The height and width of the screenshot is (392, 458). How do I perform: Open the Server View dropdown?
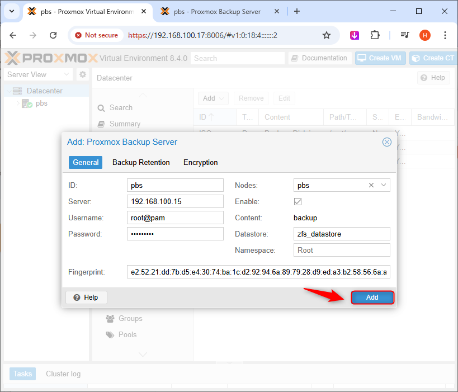pos(38,74)
